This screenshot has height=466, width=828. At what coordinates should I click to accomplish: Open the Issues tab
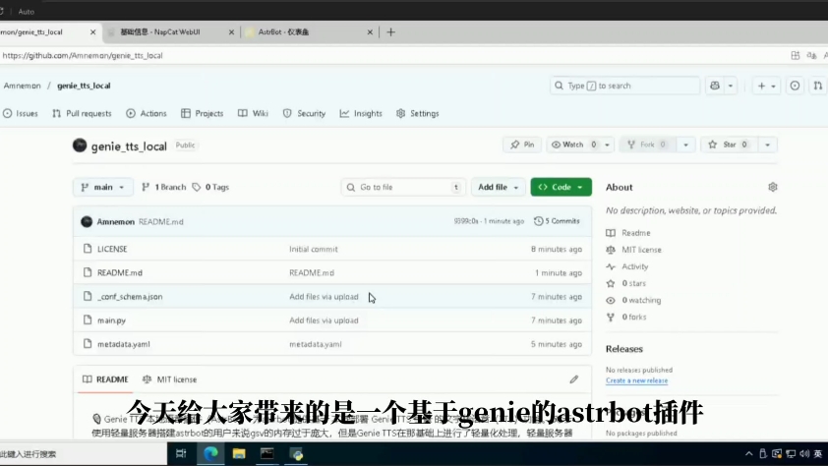click(20, 113)
